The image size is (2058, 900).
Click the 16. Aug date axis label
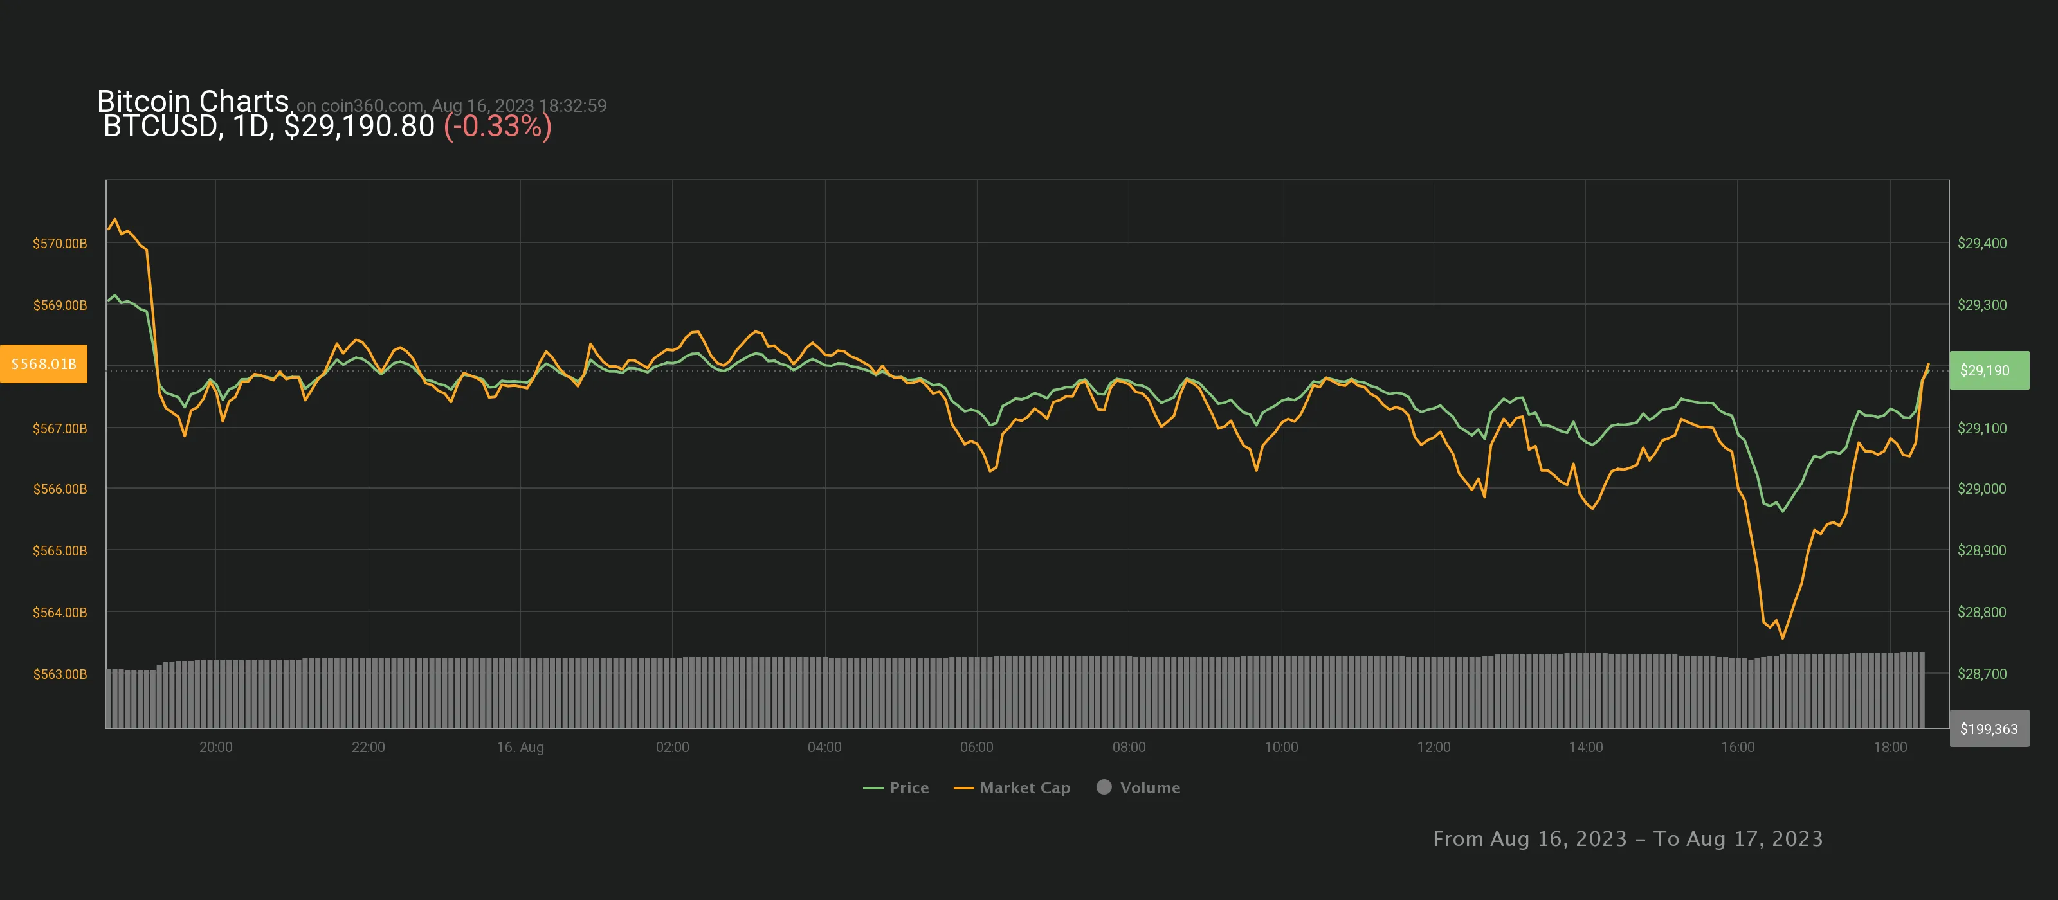(520, 748)
